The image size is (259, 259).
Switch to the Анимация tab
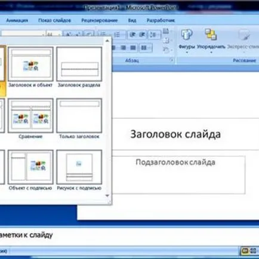(x=17, y=20)
